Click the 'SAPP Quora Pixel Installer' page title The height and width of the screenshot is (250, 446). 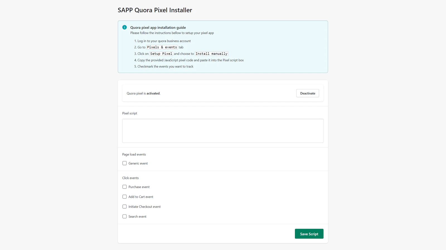[x=155, y=10]
